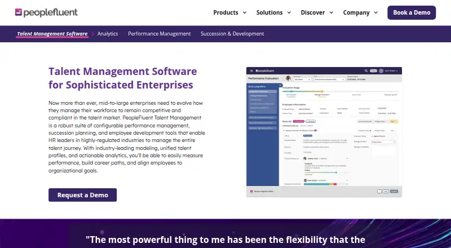451x248 pixels.
Task: Expand the Solutions dropdown
Action: tap(273, 12)
